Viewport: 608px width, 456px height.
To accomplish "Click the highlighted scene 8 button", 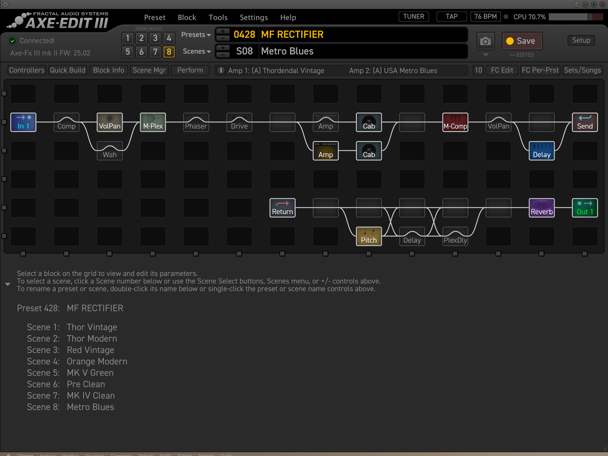I will [169, 52].
